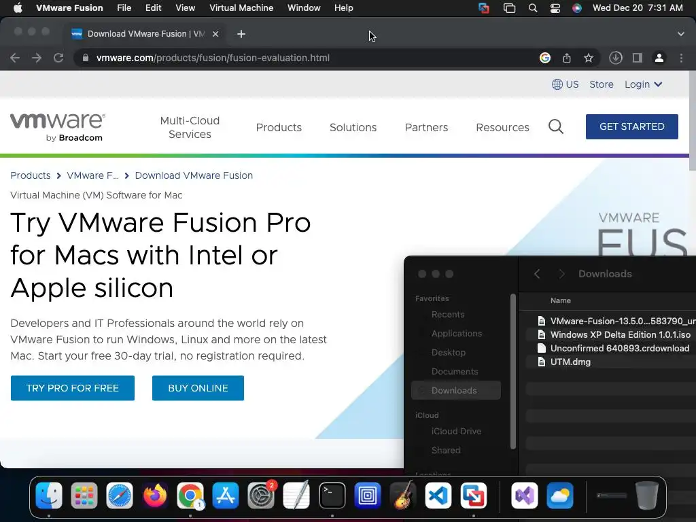This screenshot has height=522, width=696.
Task: Click the GET STARTED button
Action: [x=631, y=126]
